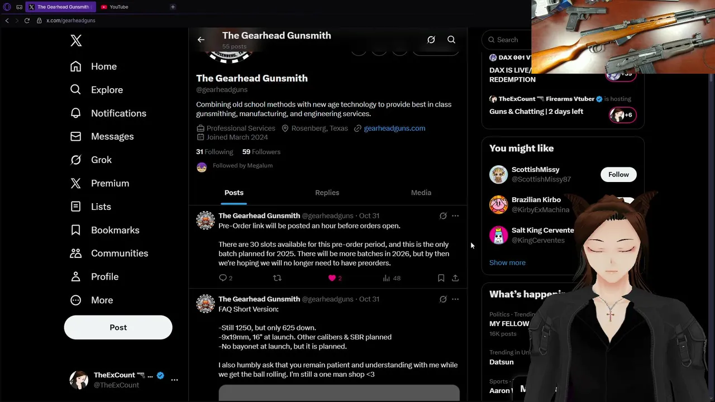Follow ScottishMissy
The height and width of the screenshot is (402, 715).
tap(618, 175)
